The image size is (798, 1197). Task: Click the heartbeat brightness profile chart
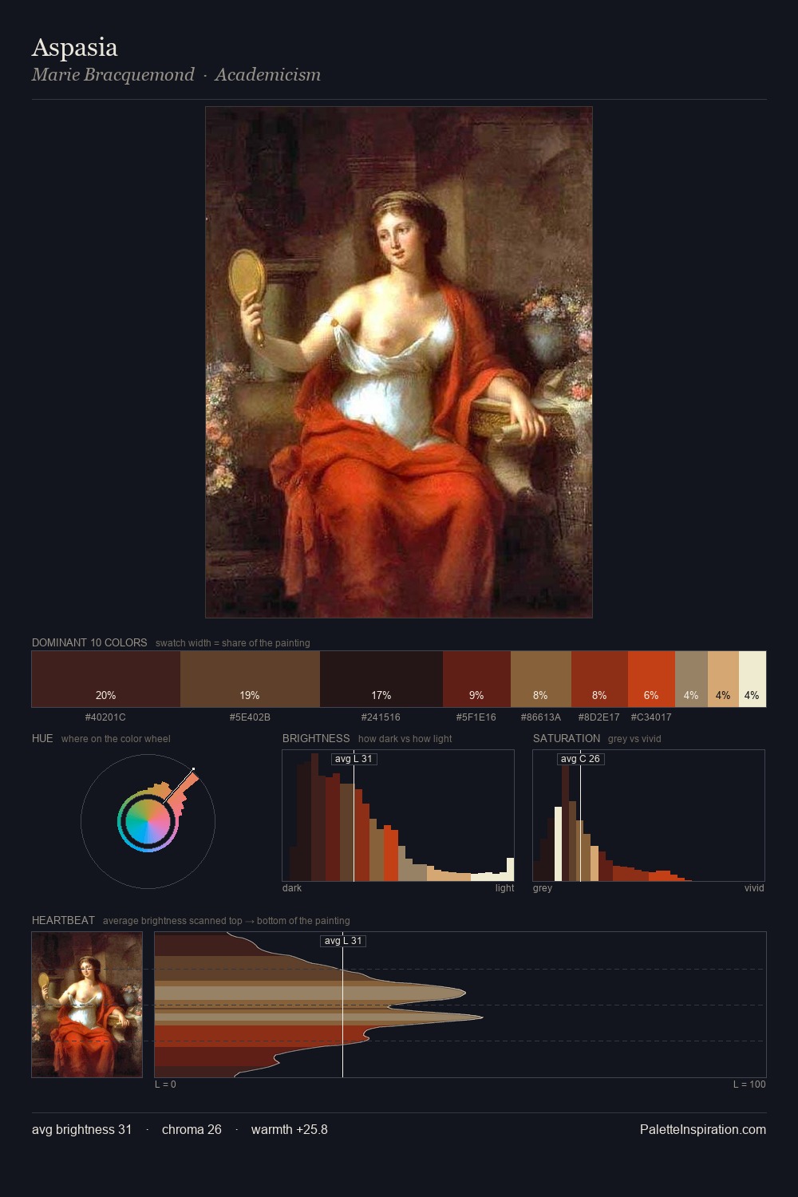point(460,1005)
